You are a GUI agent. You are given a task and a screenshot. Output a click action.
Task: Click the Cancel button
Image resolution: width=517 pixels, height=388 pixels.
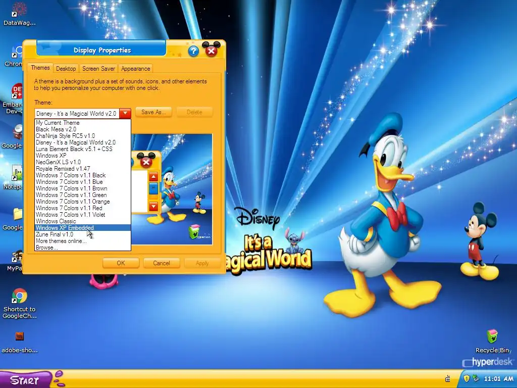coord(161,263)
